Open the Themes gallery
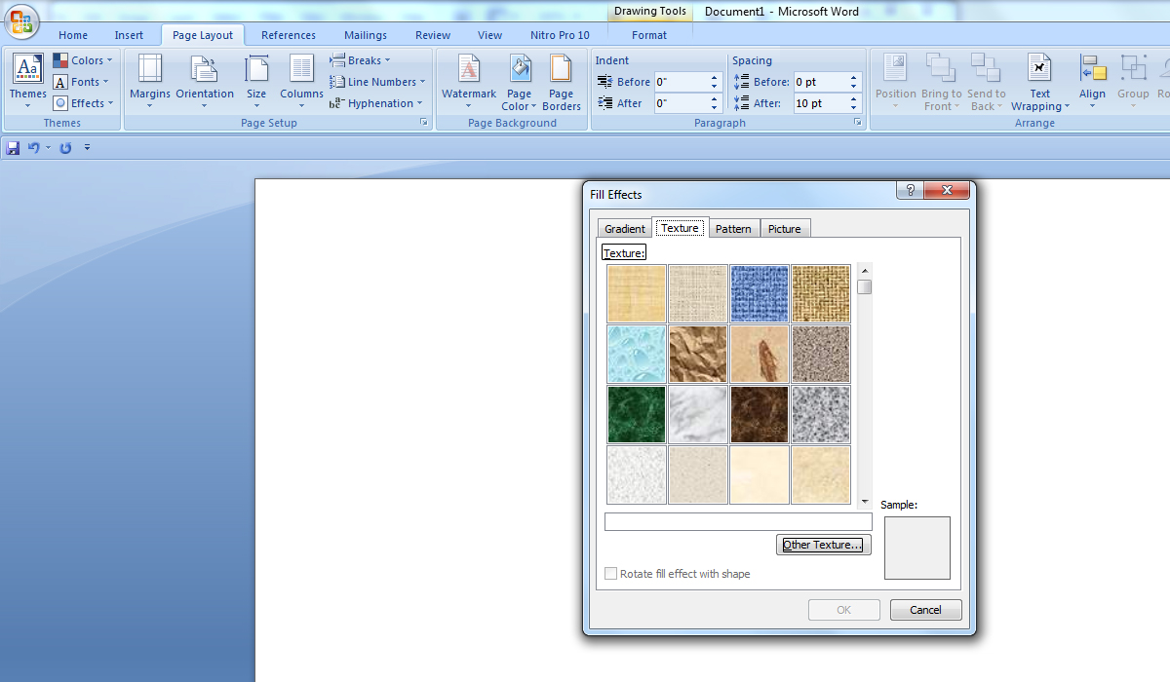1170x682 pixels. 28,82
